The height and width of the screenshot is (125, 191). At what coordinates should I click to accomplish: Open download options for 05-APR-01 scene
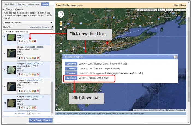(x=30, y=108)
